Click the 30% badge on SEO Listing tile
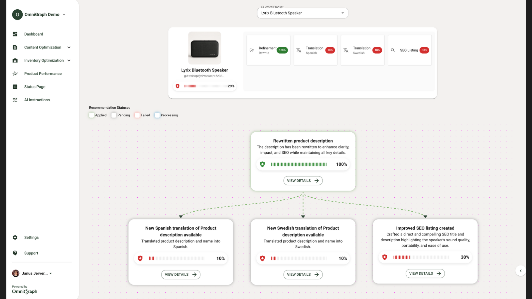Viewport: 532px width, 299px height. point(424,50)
